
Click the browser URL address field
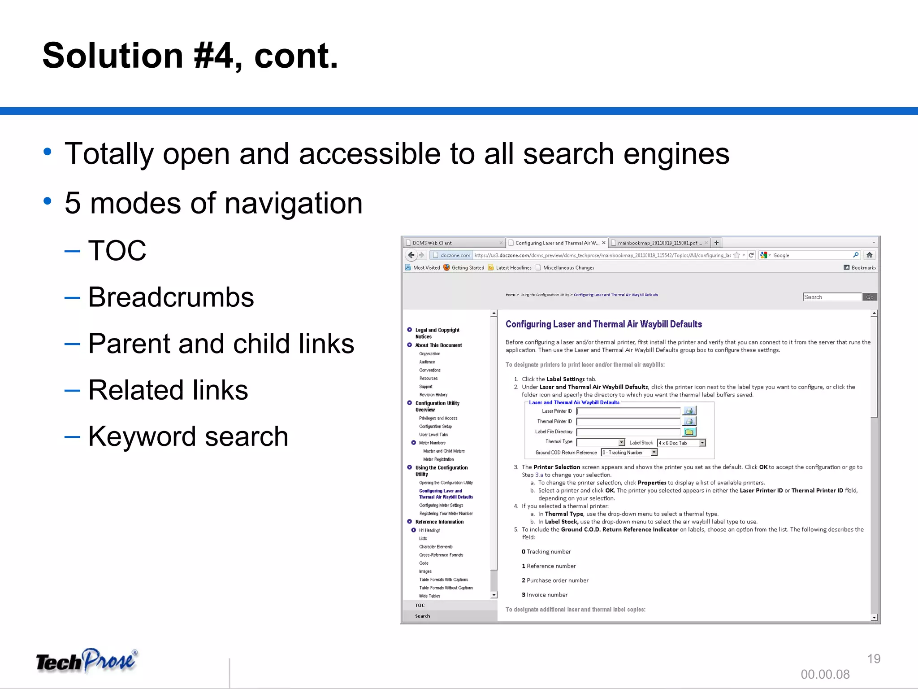pos(602,255)
